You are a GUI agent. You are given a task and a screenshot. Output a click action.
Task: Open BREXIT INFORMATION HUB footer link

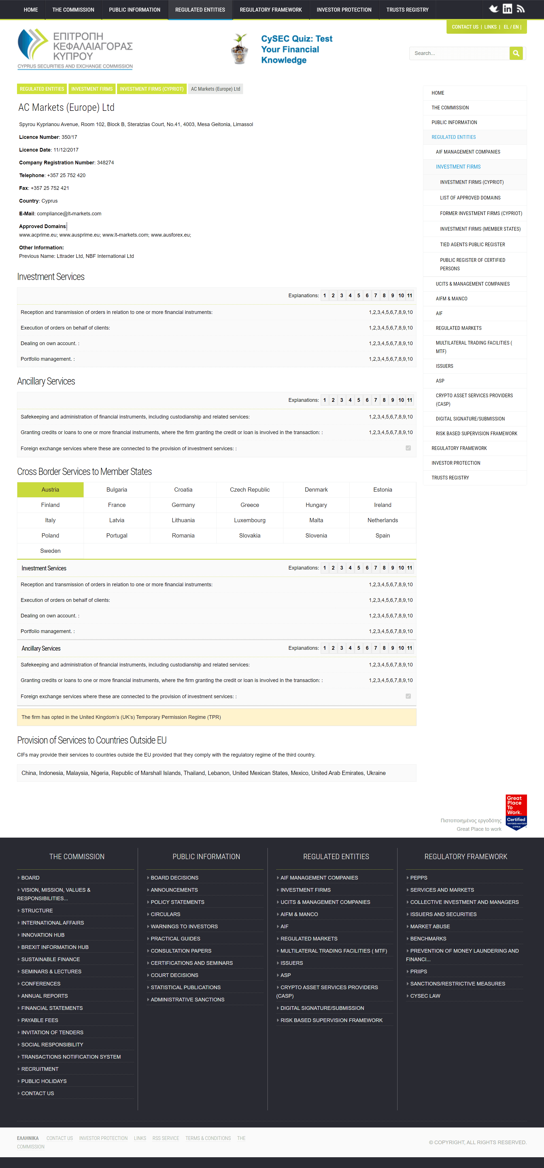[55, 947]
